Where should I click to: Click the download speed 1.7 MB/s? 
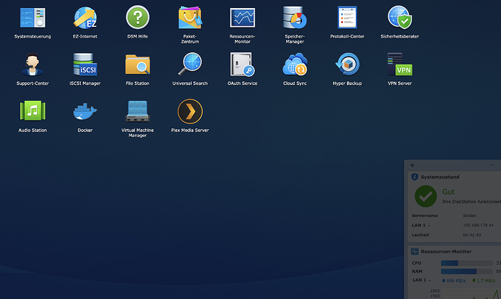(484, 280)
